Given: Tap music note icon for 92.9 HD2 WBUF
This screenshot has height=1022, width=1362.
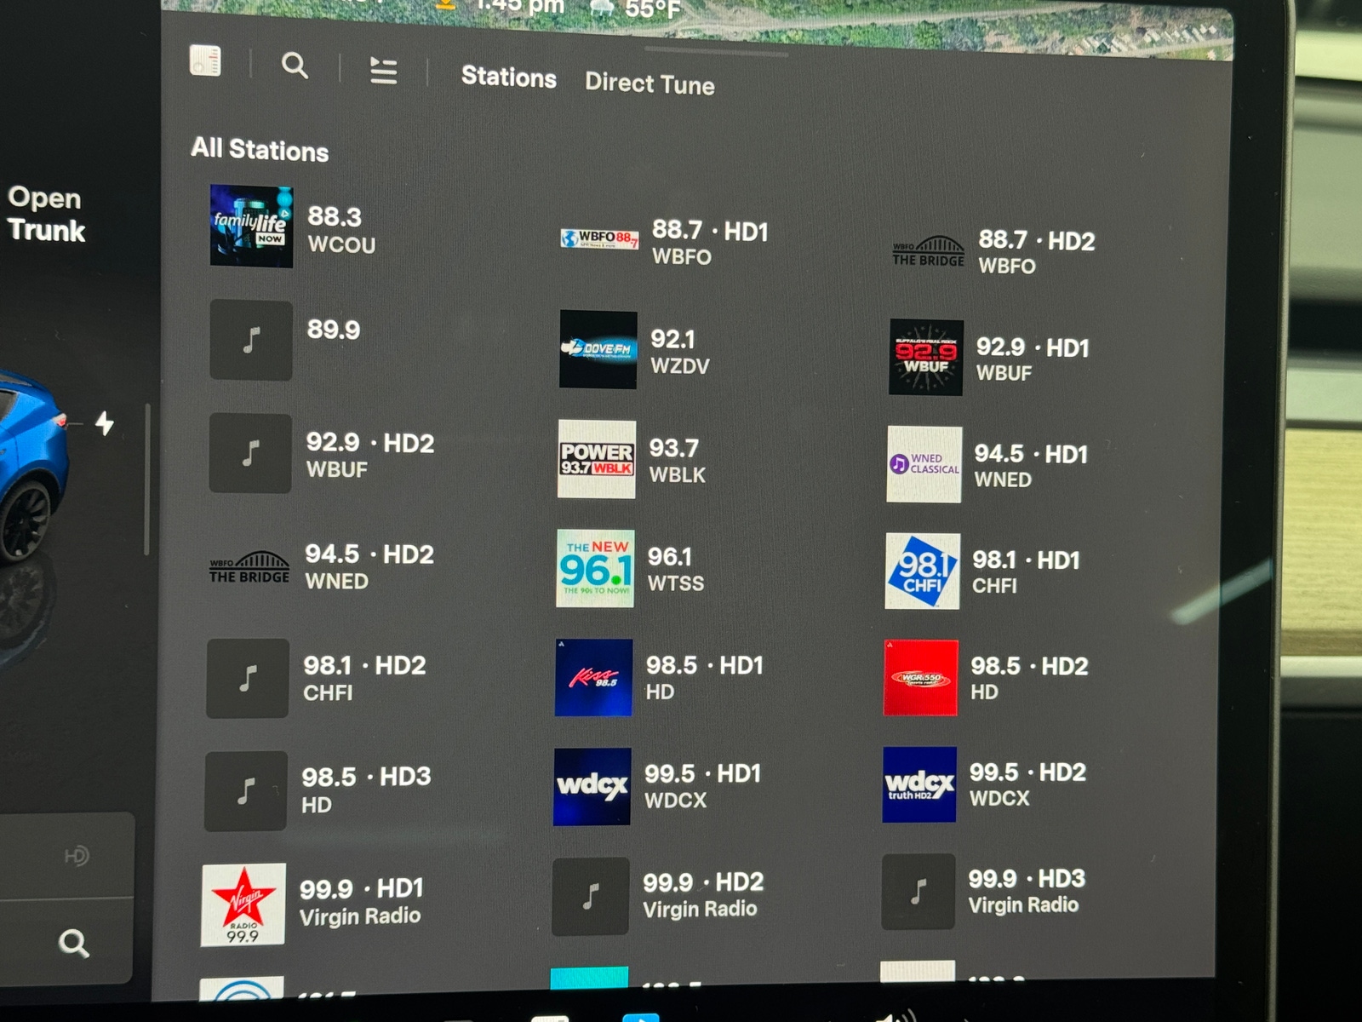Looking at the screenshot, I should coord(250,453).
